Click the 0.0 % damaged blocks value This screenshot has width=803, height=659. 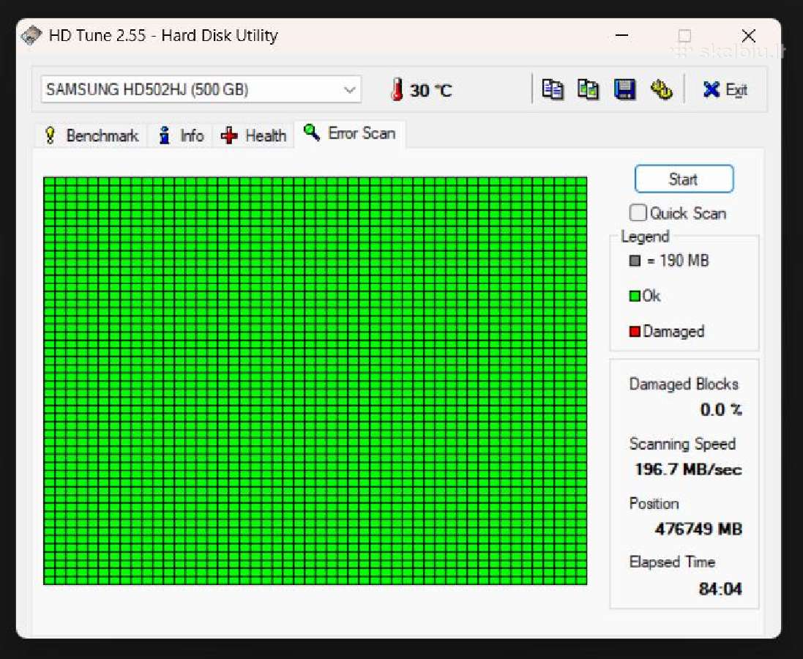pos(721,409)
